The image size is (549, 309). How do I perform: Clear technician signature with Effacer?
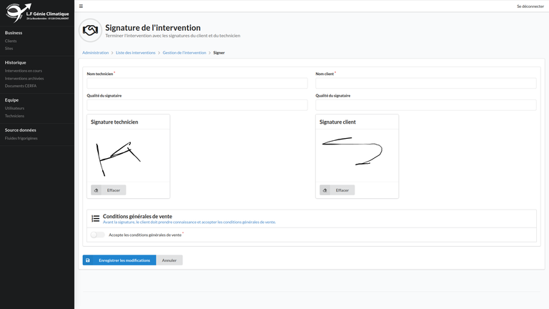[109, 190]
